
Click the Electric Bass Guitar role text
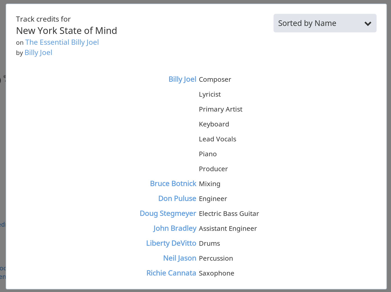pyautogui.click(x=229, y=214)
